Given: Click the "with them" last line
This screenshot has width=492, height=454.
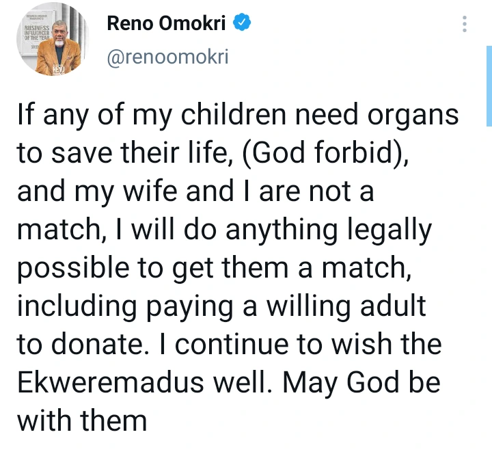Looking at the screenshot, I should 82,419.
